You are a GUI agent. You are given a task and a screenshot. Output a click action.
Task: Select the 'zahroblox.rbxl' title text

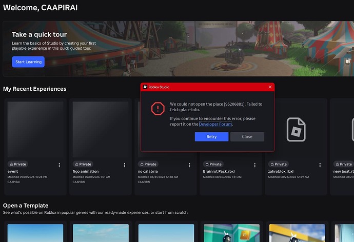(x=281, y=171)
